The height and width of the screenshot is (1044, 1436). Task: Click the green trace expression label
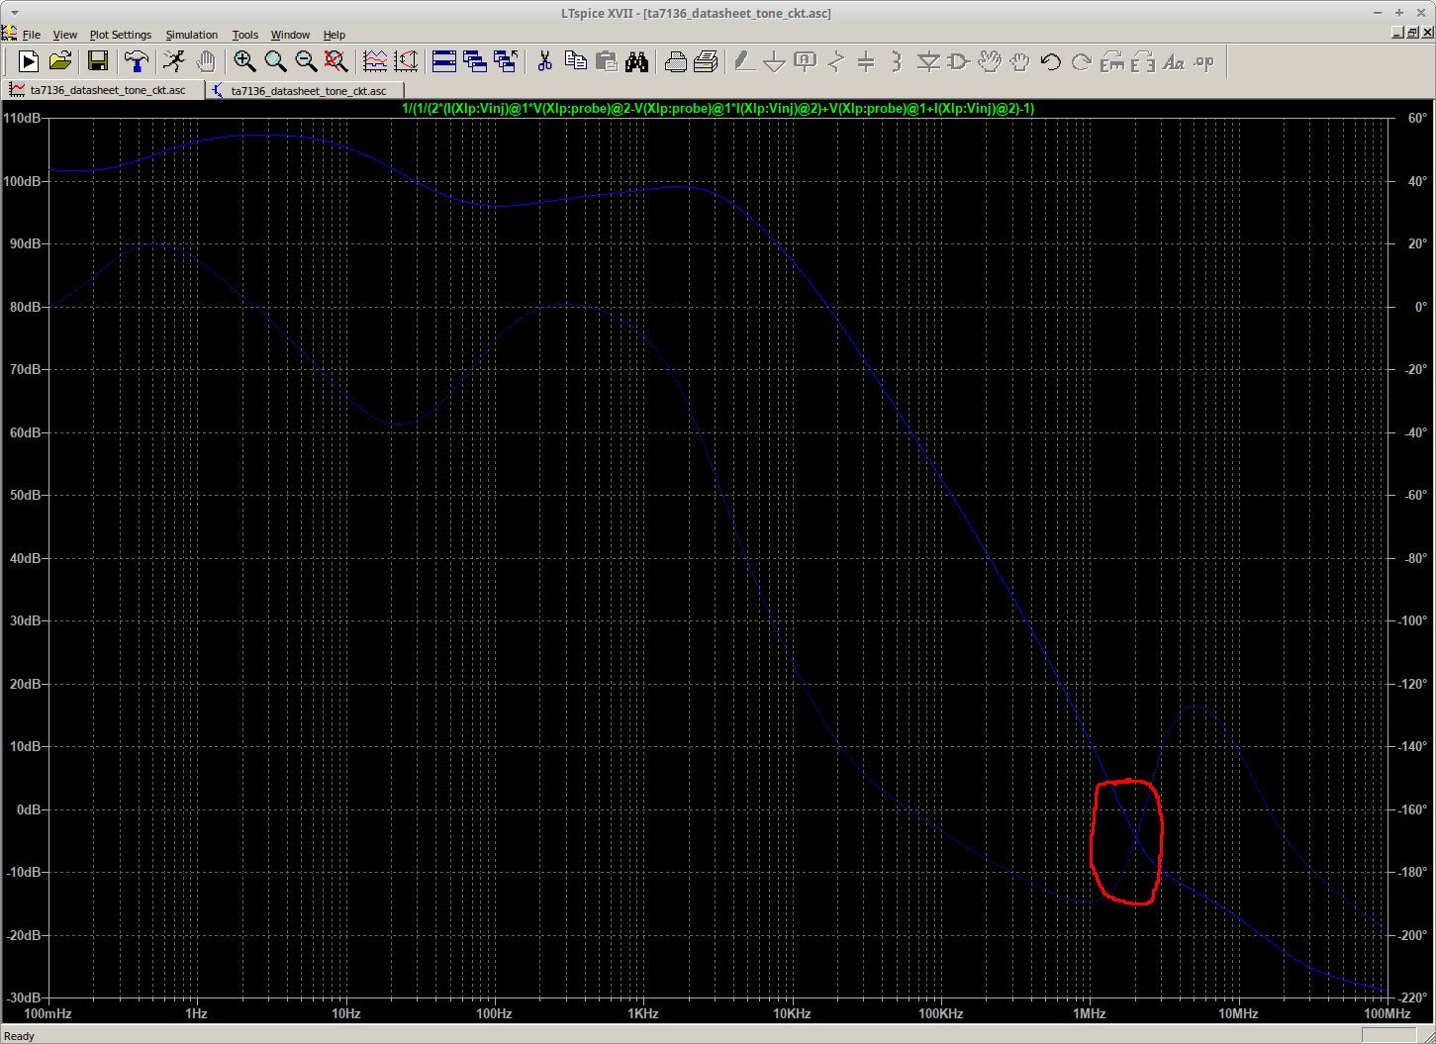click(718, 108)
